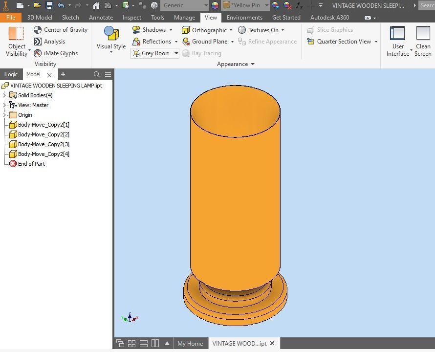Expand the View: Master node
Image resolution: width=435 pixels, height=352 pixels.
coord(4,105)
